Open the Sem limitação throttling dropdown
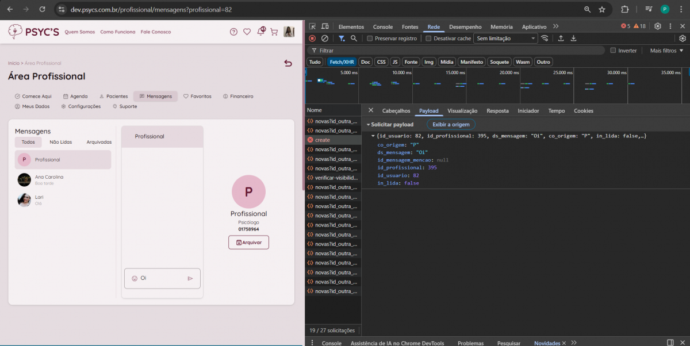 click(505, 39)
